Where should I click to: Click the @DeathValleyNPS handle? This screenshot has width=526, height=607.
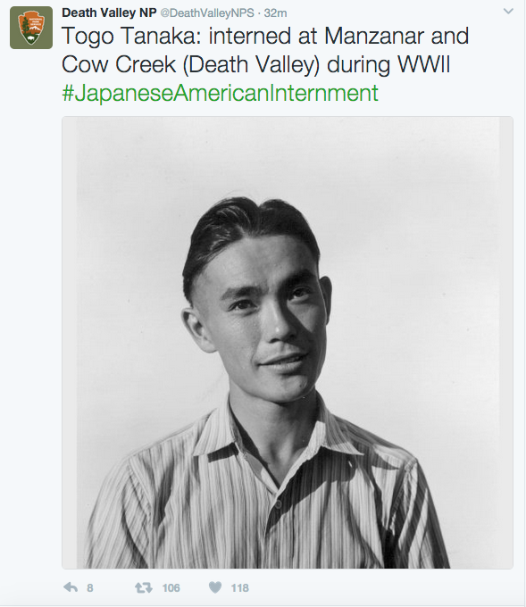click(207, 13)
